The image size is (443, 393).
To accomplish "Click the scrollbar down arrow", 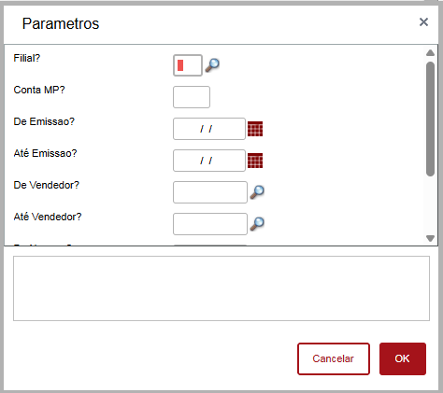I will 430,239.
